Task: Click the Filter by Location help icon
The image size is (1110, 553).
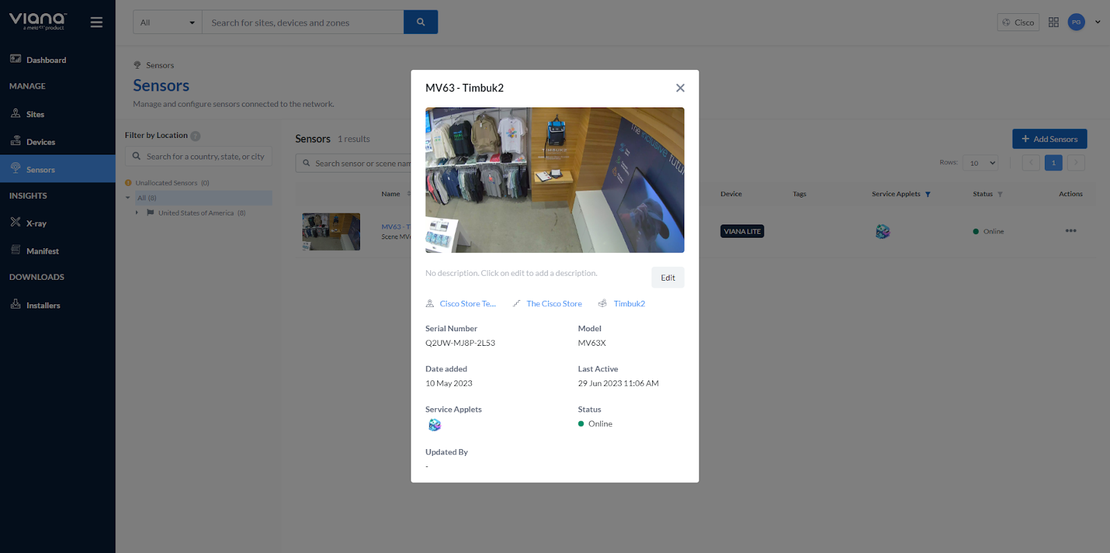Action: click(196, 137)
